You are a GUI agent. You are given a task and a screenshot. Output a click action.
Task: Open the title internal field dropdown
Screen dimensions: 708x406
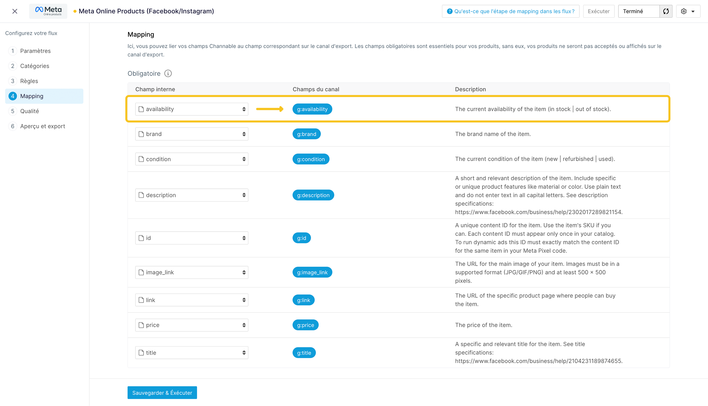tap(192, 353)
